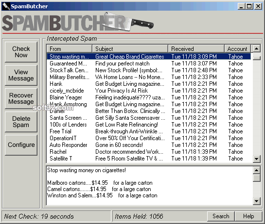Open the View Message button
This screenshot has height=224, width=265.
pyautogui.click(x=21, y=75)
